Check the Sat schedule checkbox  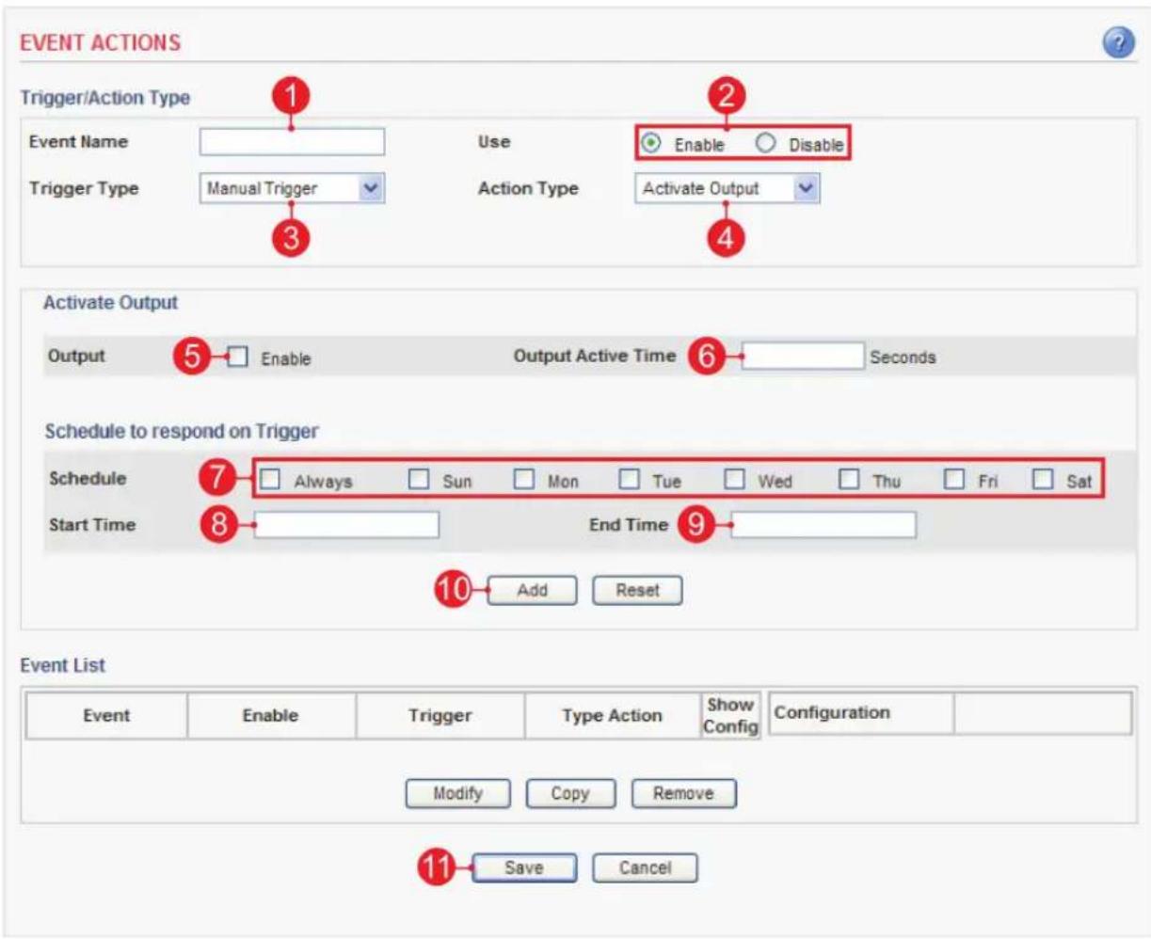(x=1042, y=480)
